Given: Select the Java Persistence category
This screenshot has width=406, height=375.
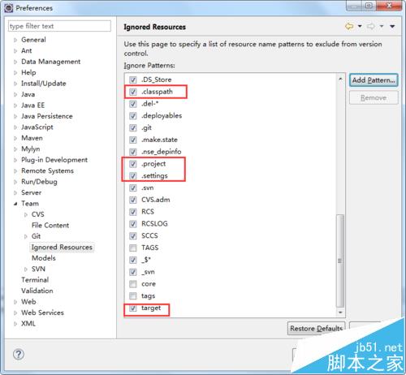Looking at the screenshot, I should (47, 116).
